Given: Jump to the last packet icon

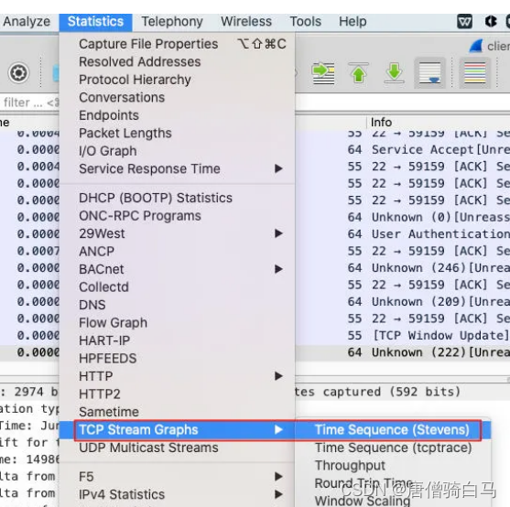Looking at the screenshot, I should click(x=395, y=73).
